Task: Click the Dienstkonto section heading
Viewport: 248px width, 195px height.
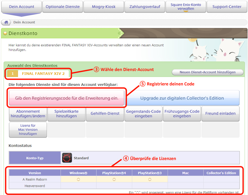Action: click(23, 33)
